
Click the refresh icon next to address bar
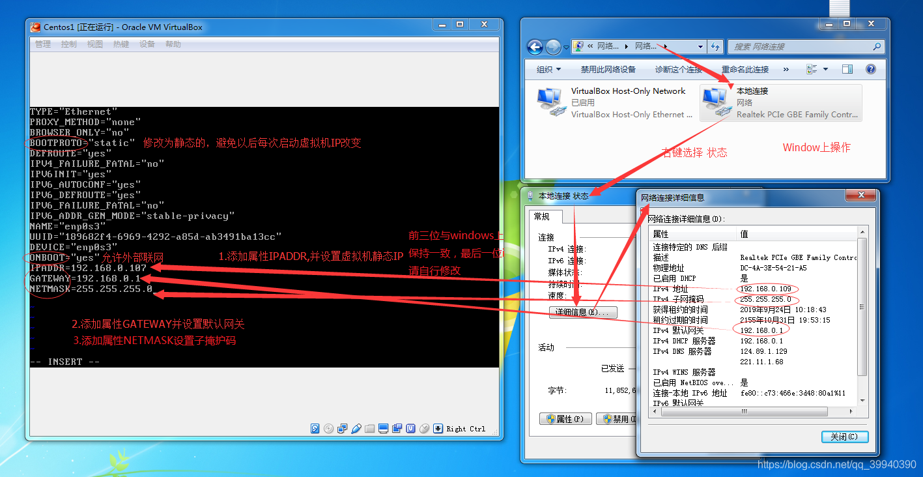click(715, 47)
